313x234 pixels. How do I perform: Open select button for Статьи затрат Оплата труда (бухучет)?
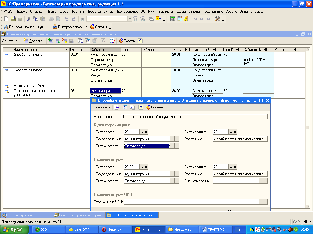[172, 146]
